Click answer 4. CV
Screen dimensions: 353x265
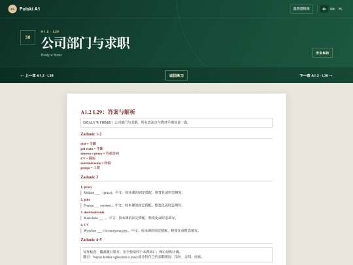point(84,224)
